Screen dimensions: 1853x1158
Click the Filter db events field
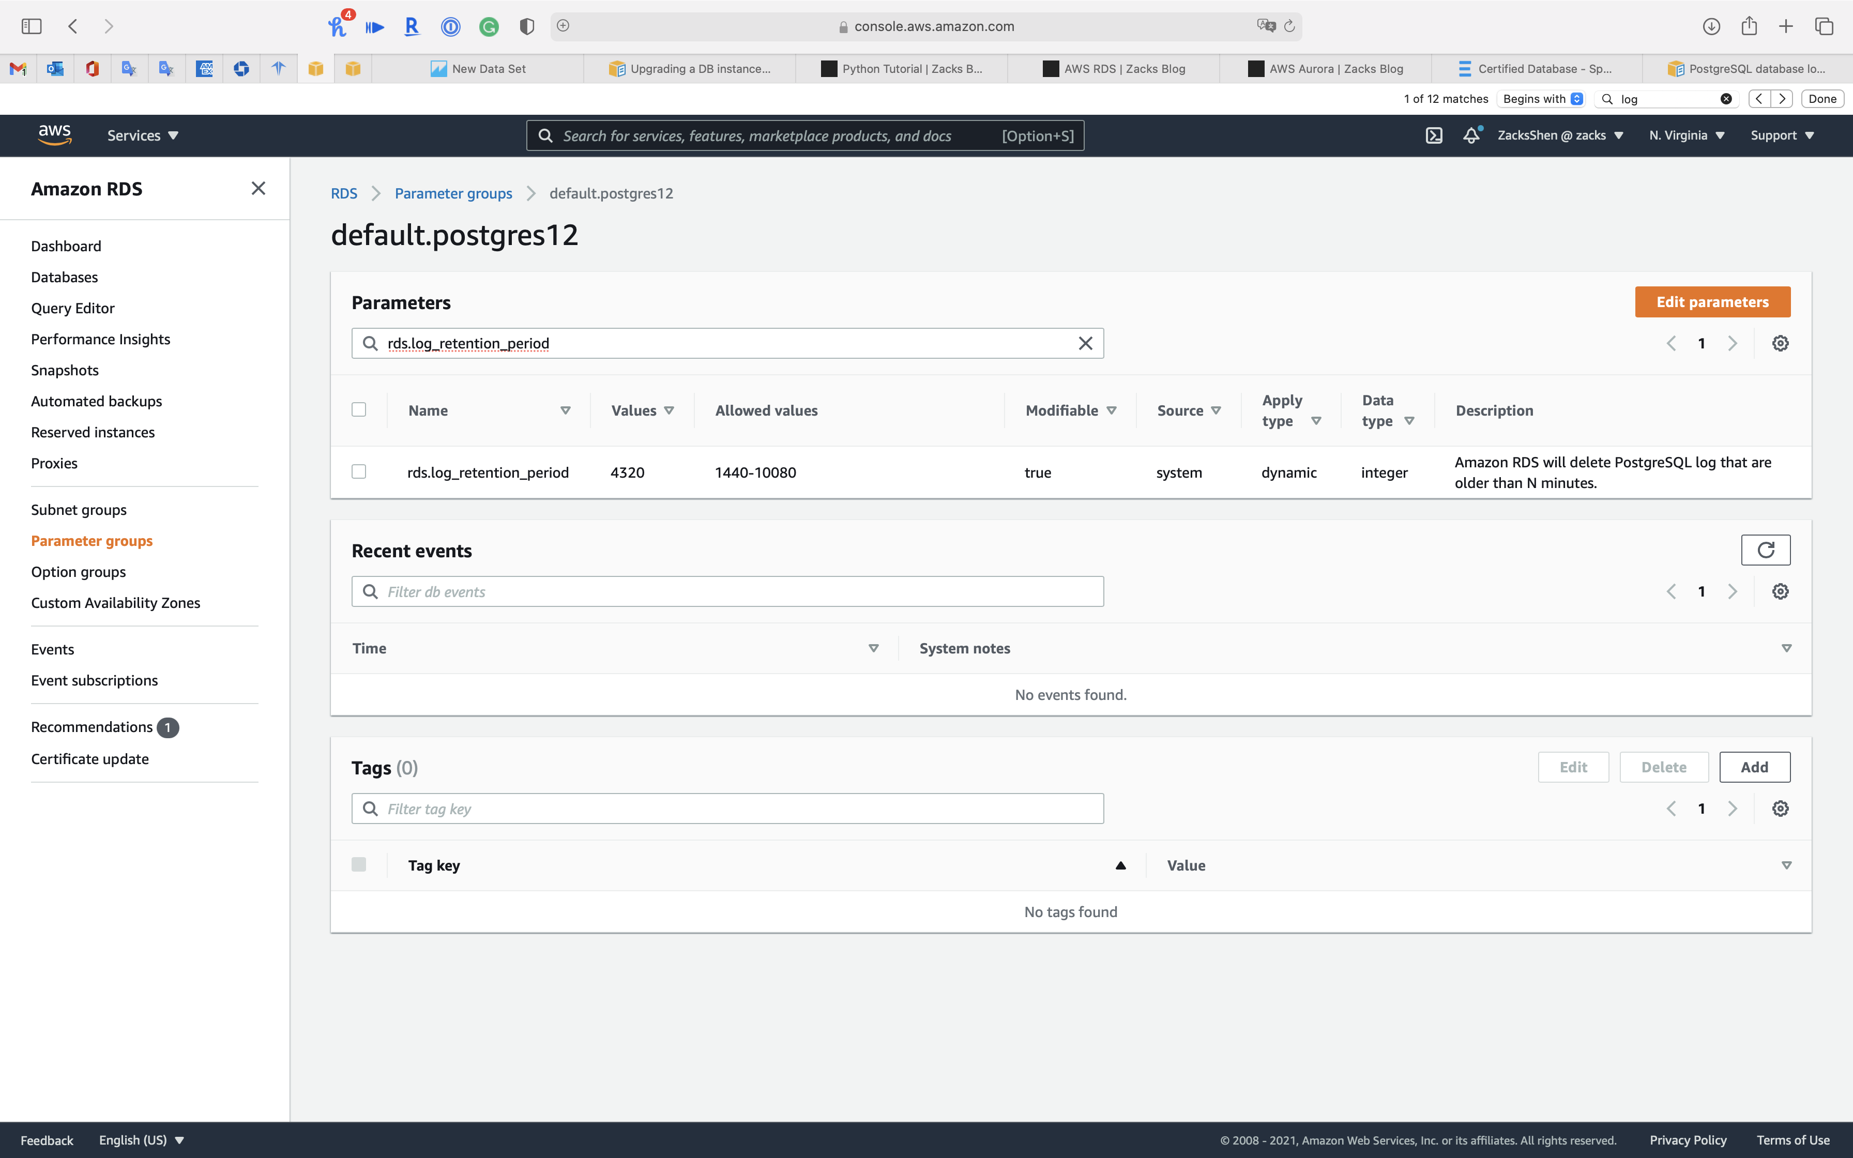pyautogui.click(x=727, y=591)
